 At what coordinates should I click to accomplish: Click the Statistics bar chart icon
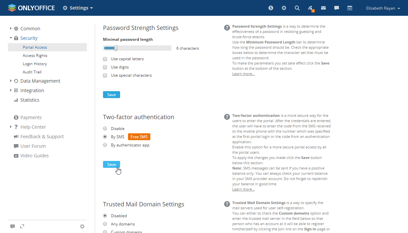pyautogui.click(x=16, y=100)
